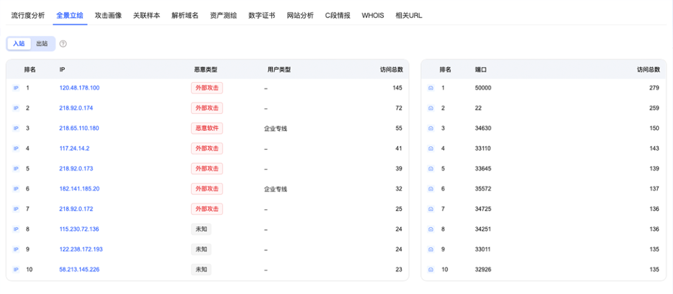673x294 pixels.
Task: Click port icon for port 22 row
Action: 431,108
